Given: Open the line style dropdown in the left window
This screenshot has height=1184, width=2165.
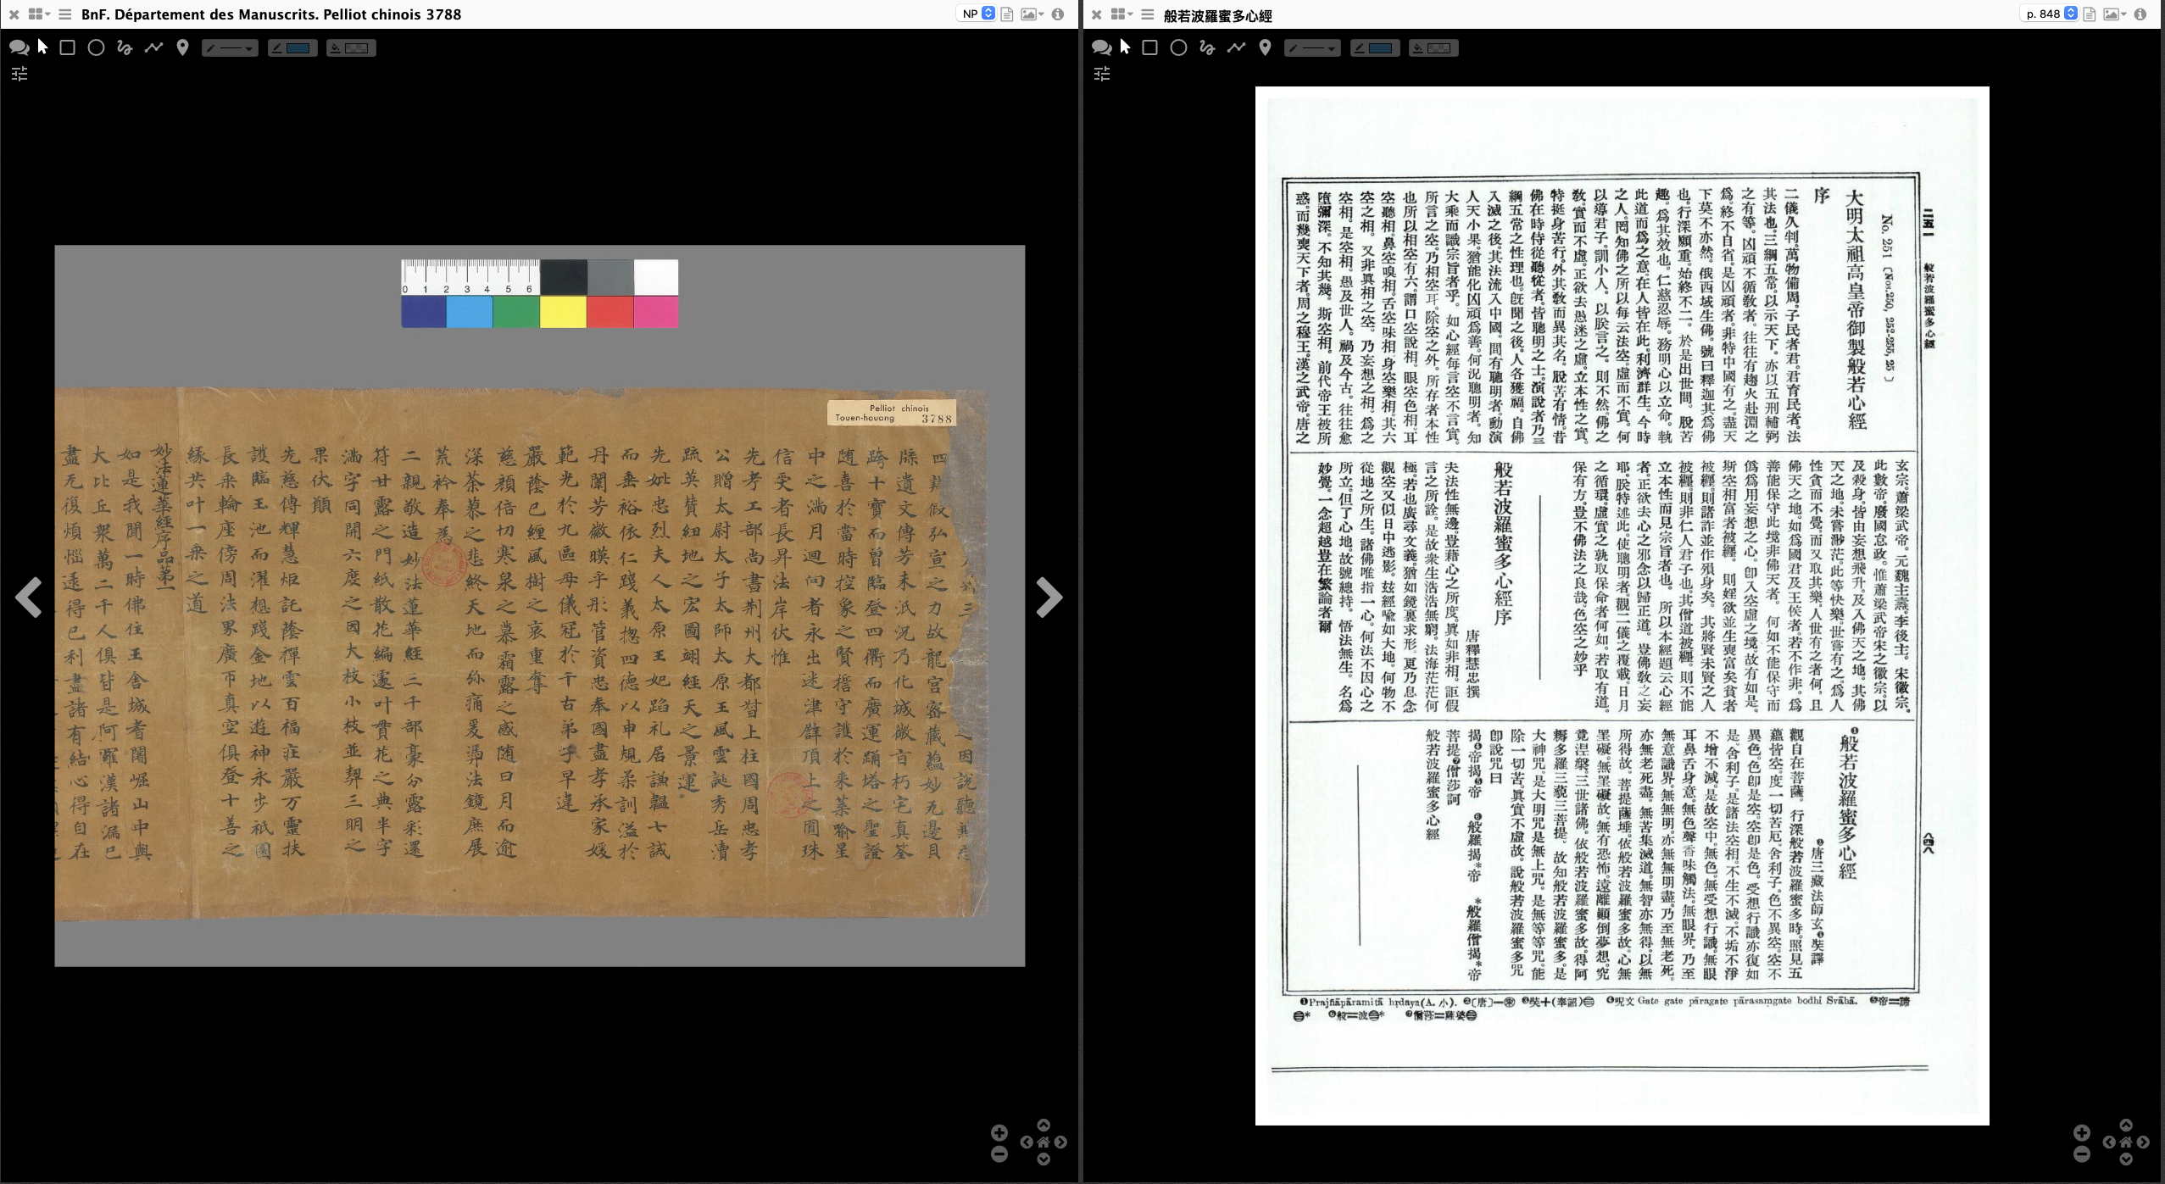Looking at the screenshot, I should pyautogui.click(x=230, y=48).
